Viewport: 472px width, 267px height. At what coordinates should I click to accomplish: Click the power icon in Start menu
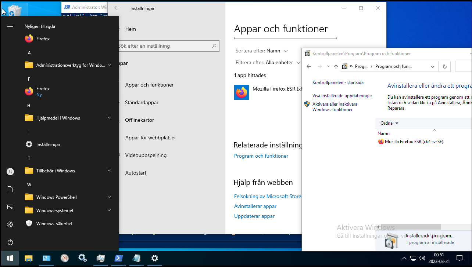pos(10,242)
